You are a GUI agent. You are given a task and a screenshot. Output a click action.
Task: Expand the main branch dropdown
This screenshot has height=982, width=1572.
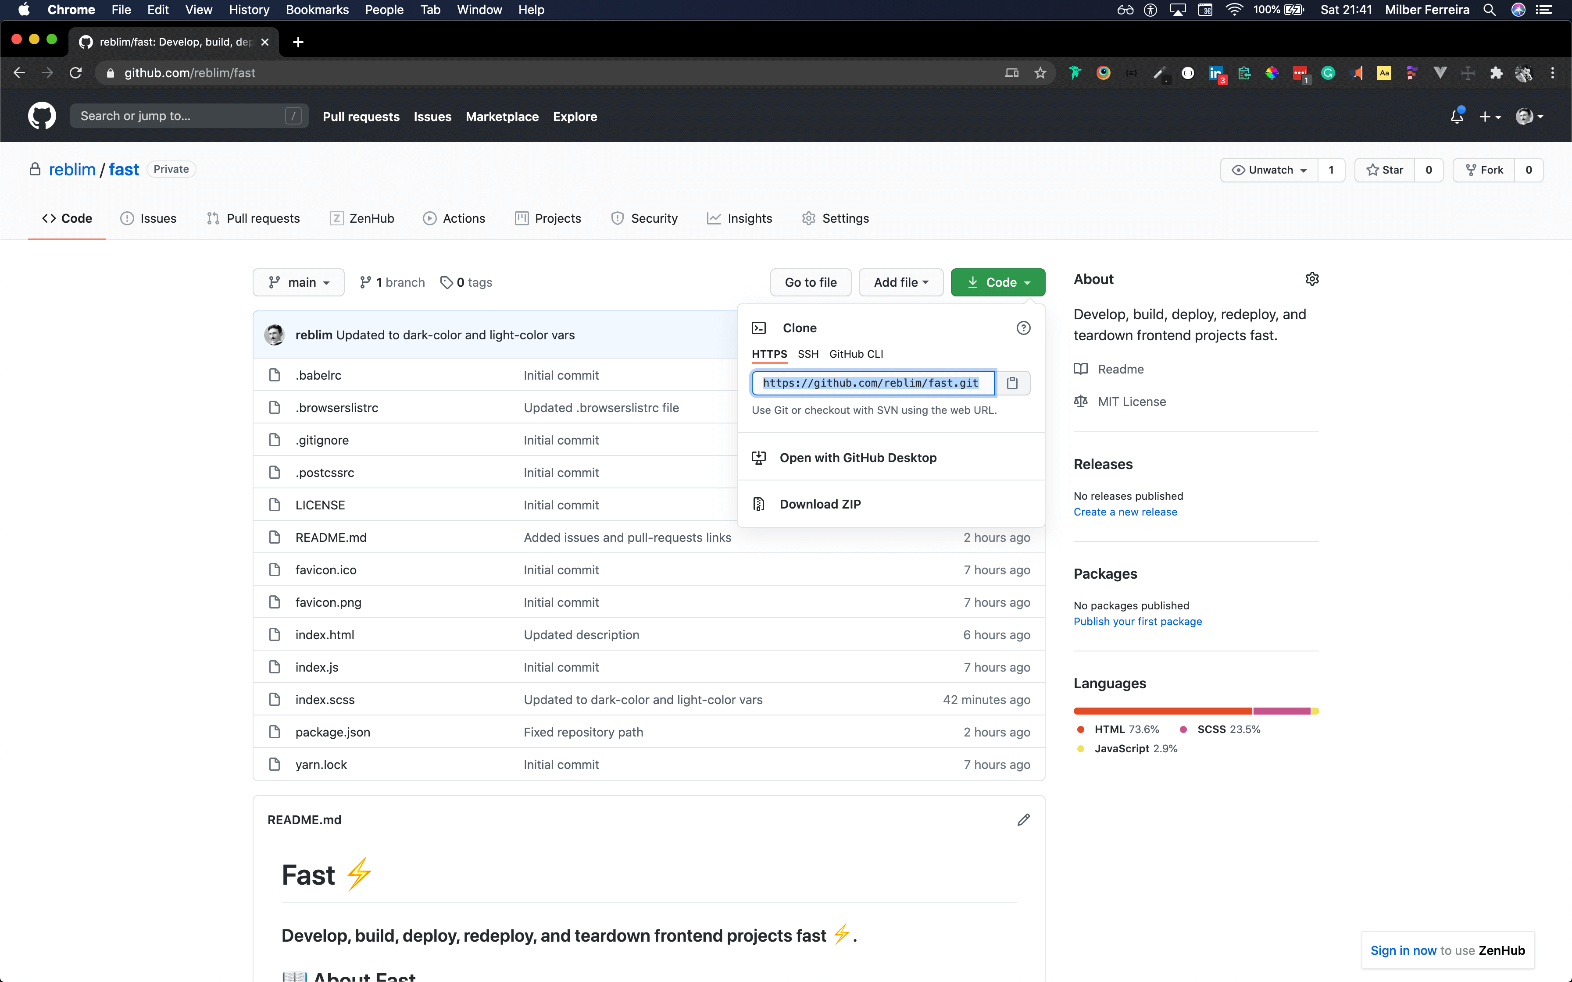299,282
